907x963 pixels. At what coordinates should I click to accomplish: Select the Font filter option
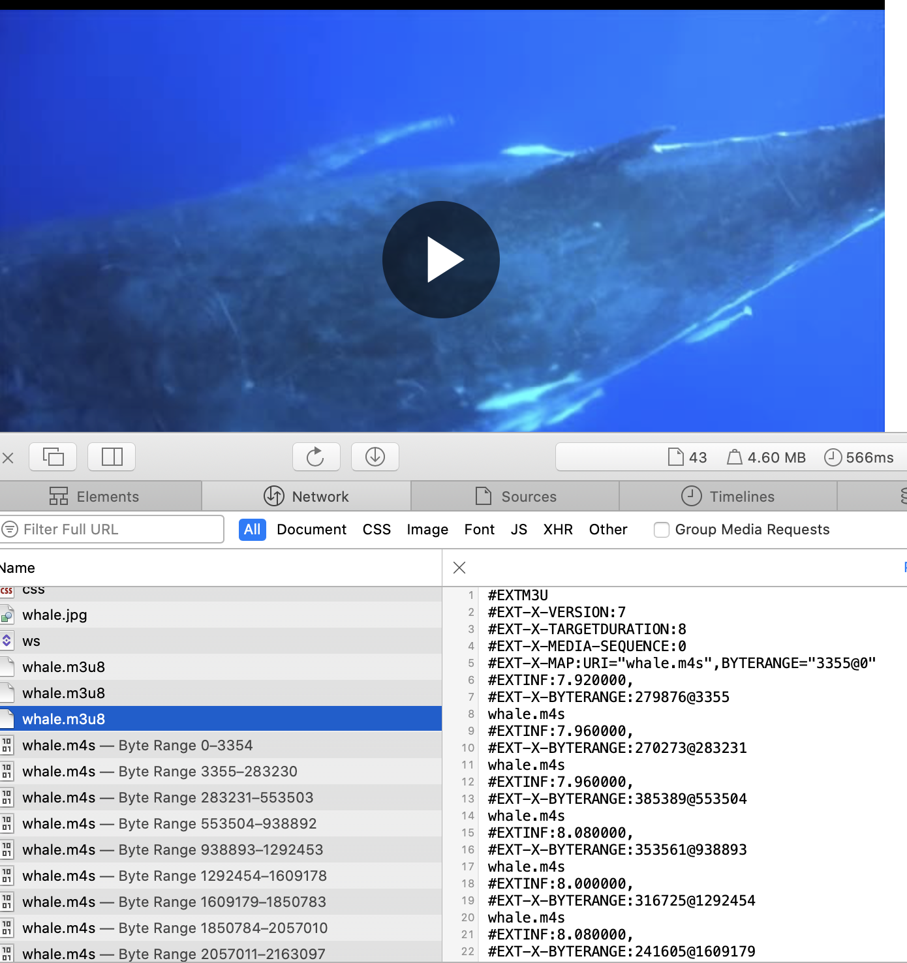479,529
